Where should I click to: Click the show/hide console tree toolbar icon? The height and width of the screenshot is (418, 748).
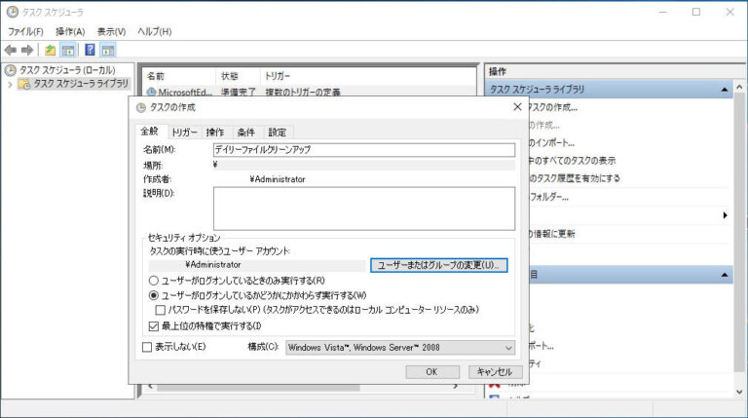pos(68,50)
